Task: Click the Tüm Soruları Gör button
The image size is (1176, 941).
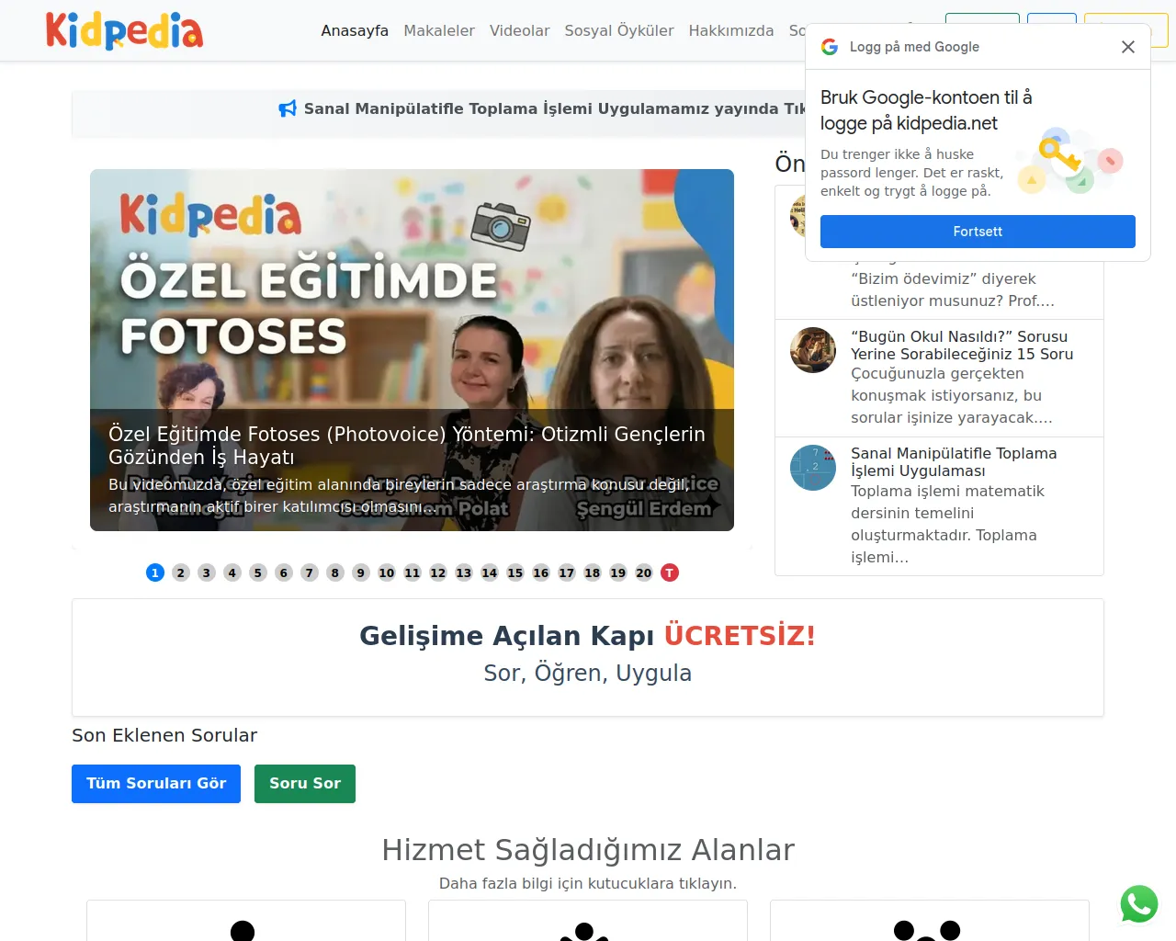Action: coord(156,784)
